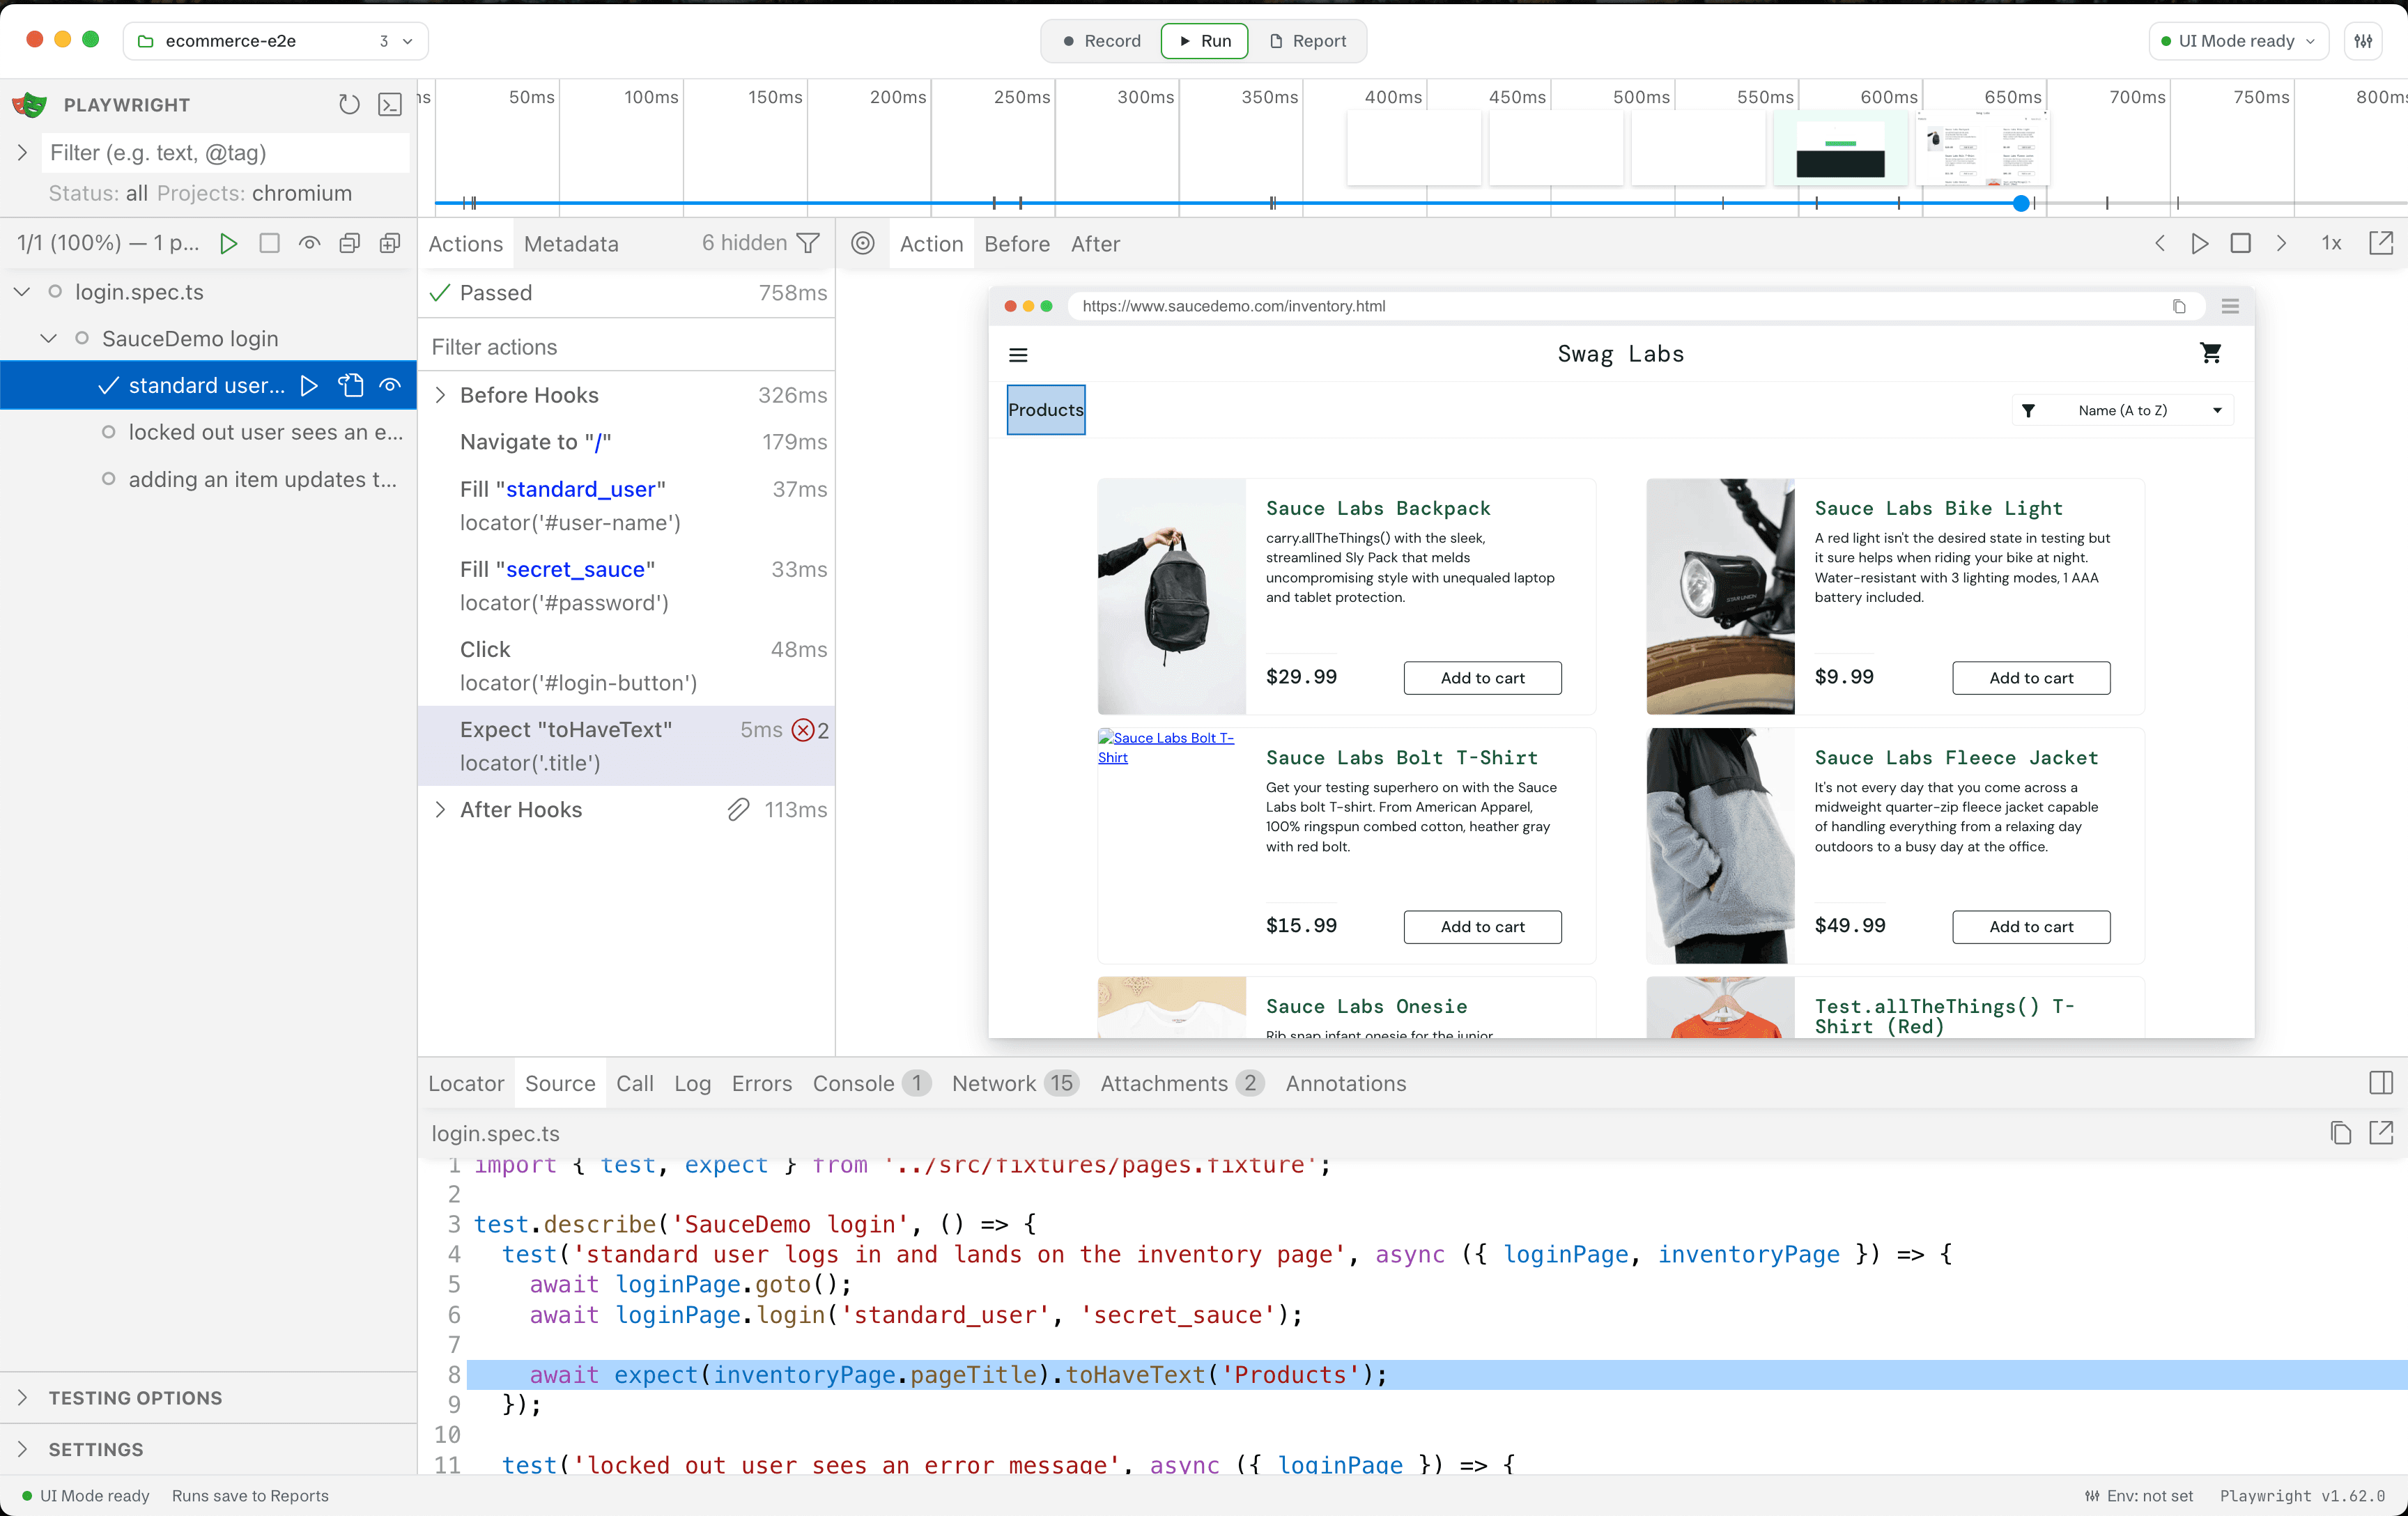Add Sauce Labs Bike Light to cart
Image resolution: width=2408 pixels, height=1516 pixels.
(2031, 677)
